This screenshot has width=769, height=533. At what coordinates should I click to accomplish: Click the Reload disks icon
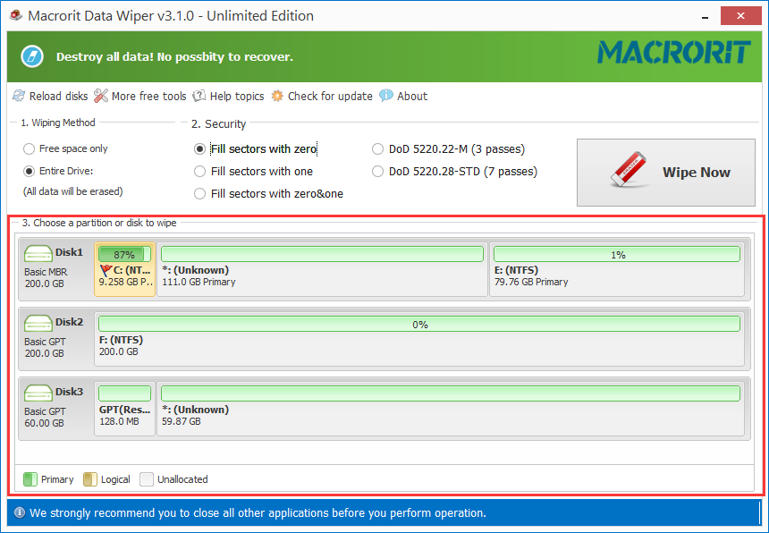tap(19, 96)
